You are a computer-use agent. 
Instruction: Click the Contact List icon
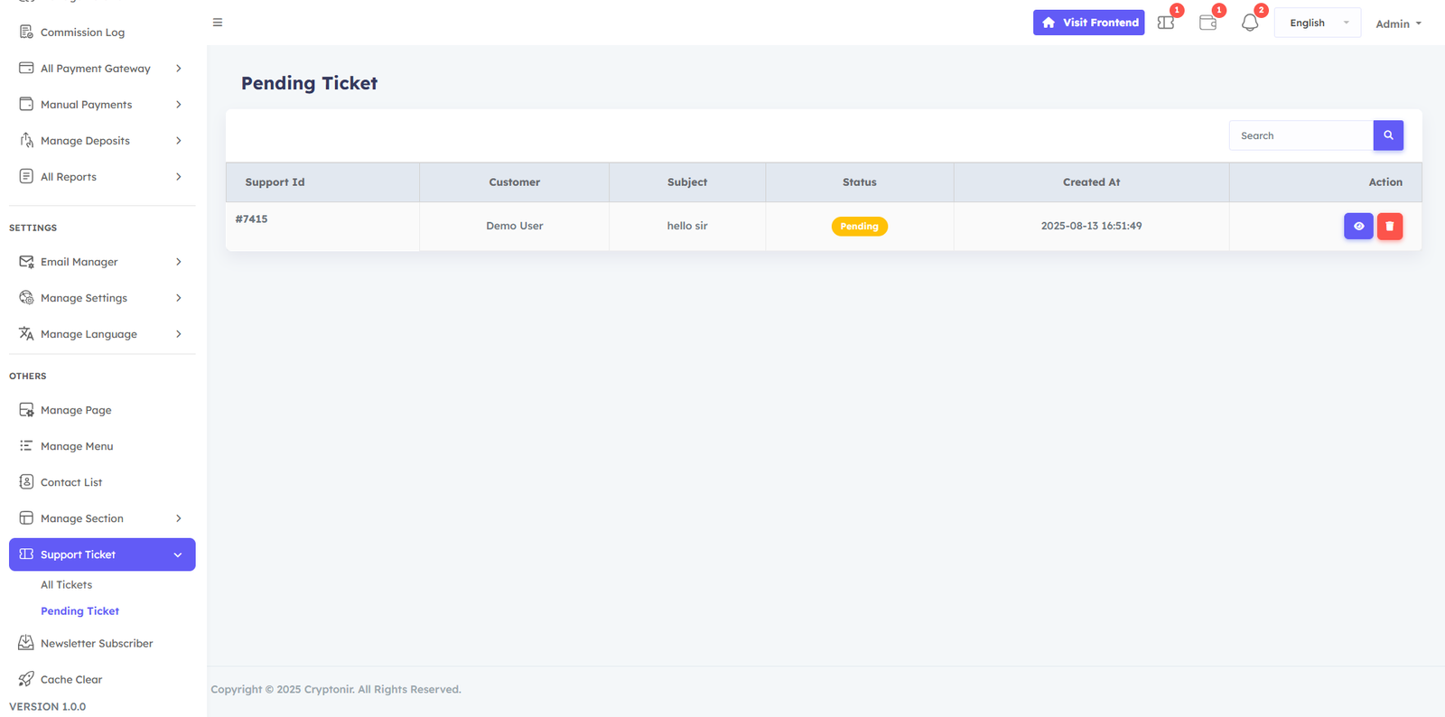[26, 482]
